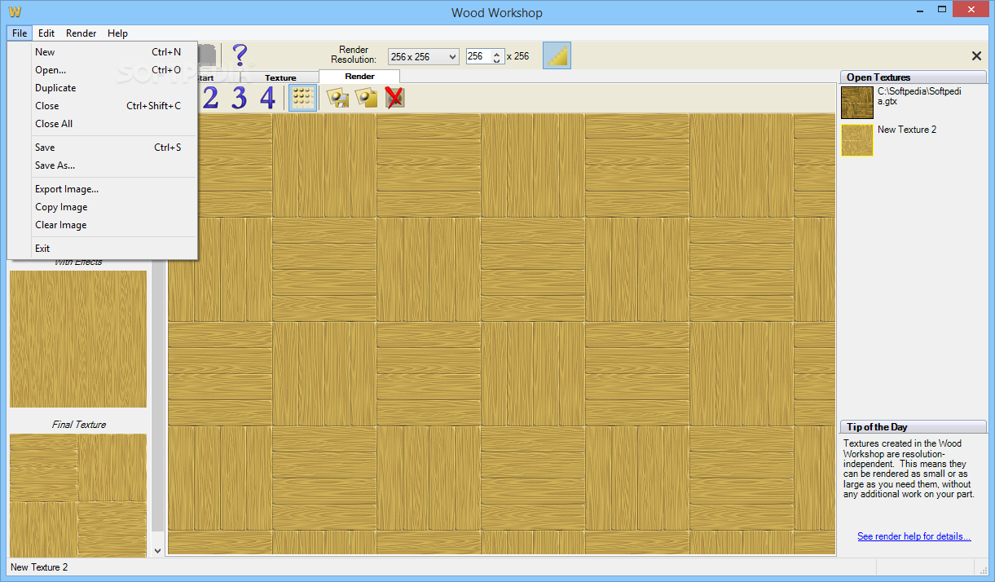This screenshot has height=582, width=995.
Task: Toggle the staircase antialiasing icon
Action: (557, 55)
